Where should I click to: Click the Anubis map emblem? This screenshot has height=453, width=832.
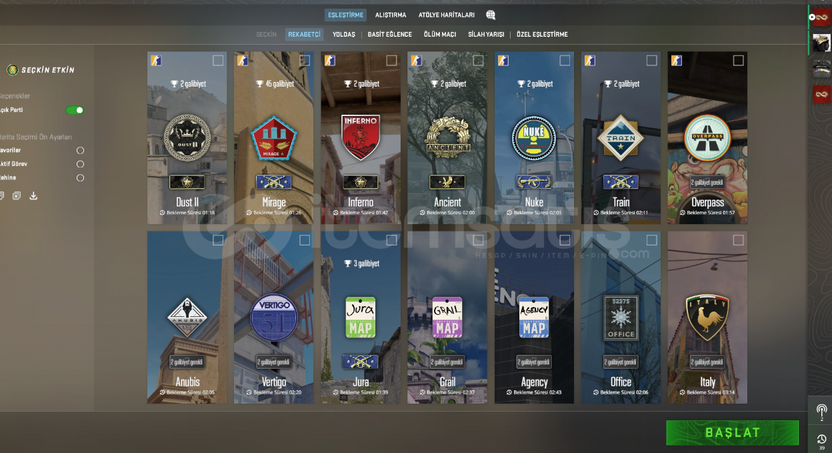click(187, 318)
